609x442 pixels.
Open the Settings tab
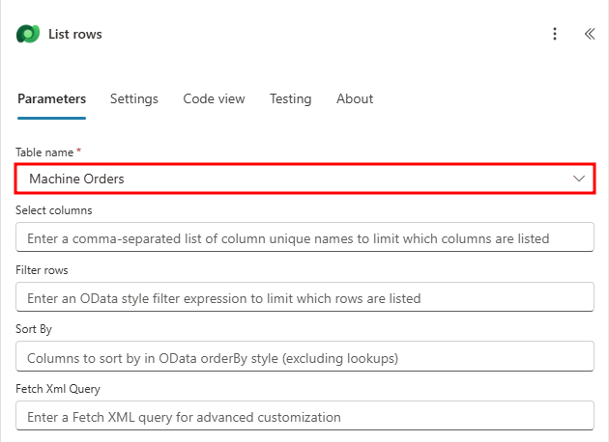(134, 98)
